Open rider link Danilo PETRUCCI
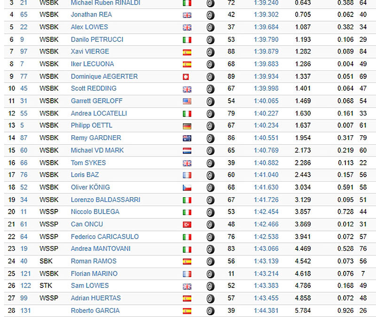This screenshot has width=376, height=317. click(x=97, y=39)
